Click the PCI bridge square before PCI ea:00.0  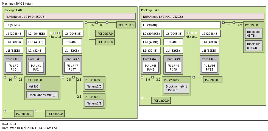(142, 98)
